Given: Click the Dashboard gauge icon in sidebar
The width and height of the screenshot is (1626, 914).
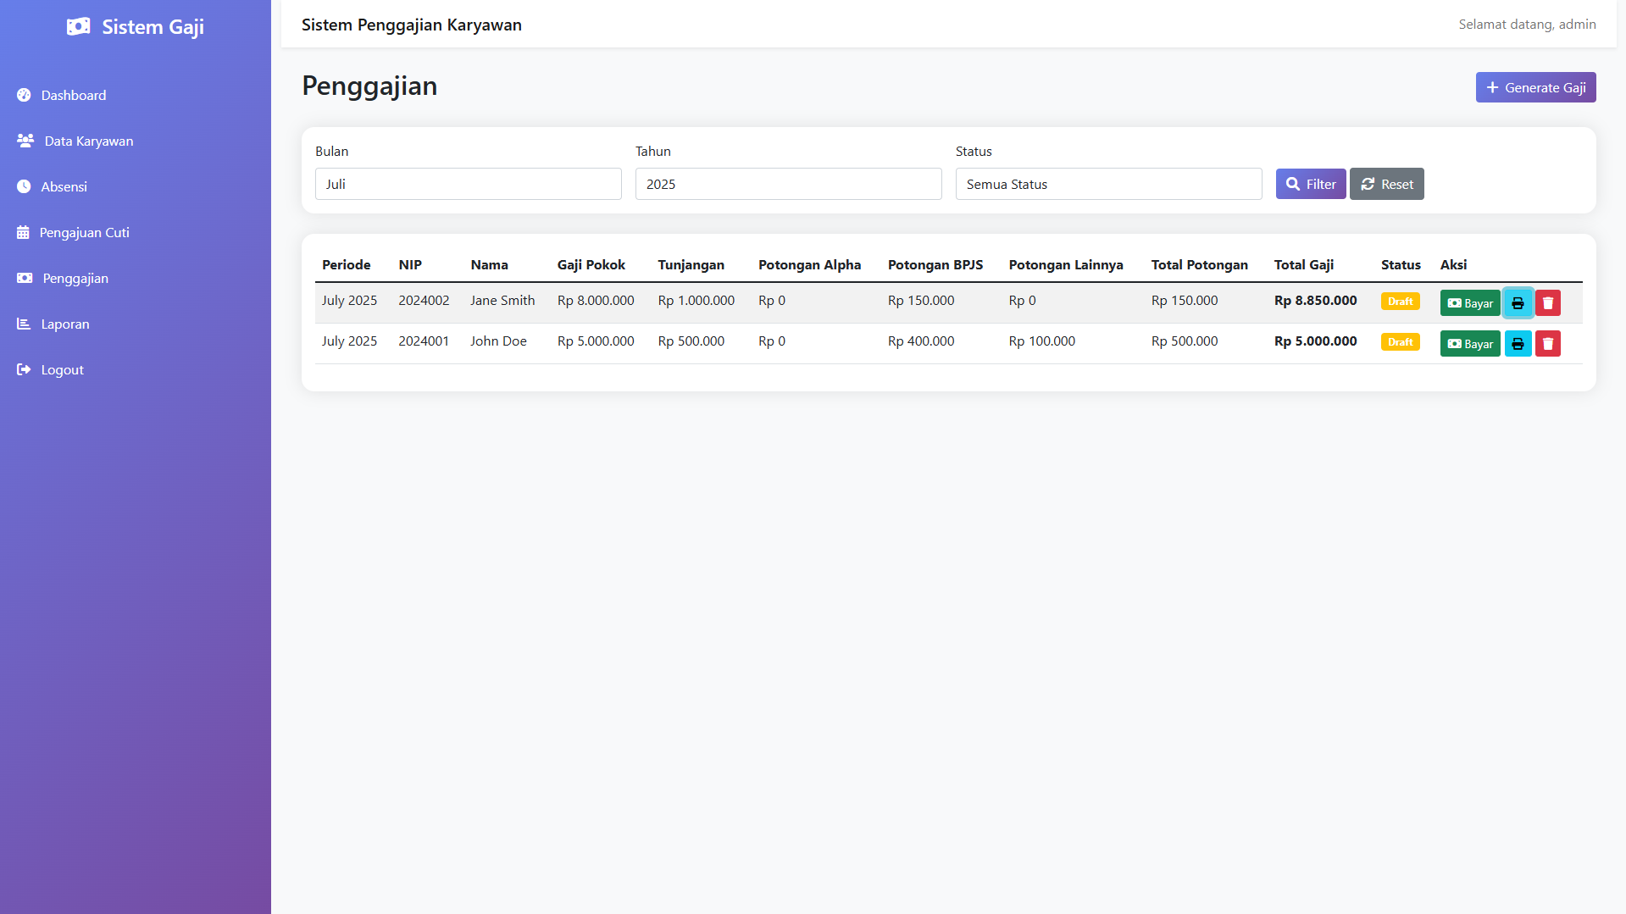Looking at the screenshot, I should [x=24, y=96].
